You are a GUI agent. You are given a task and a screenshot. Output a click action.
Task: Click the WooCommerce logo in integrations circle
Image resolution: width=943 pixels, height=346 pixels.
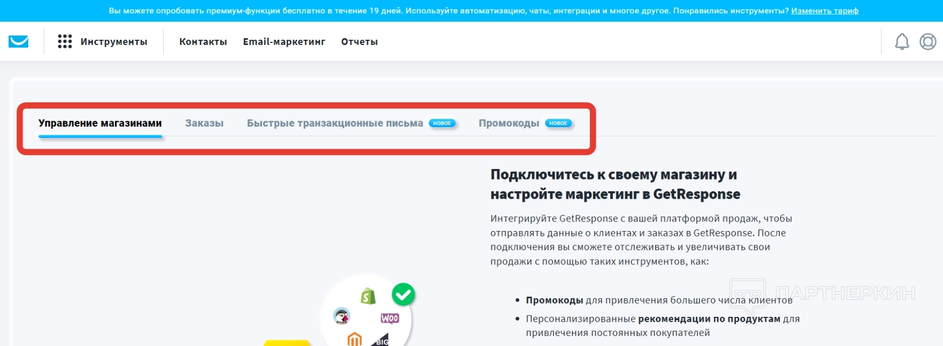point(390,318)
